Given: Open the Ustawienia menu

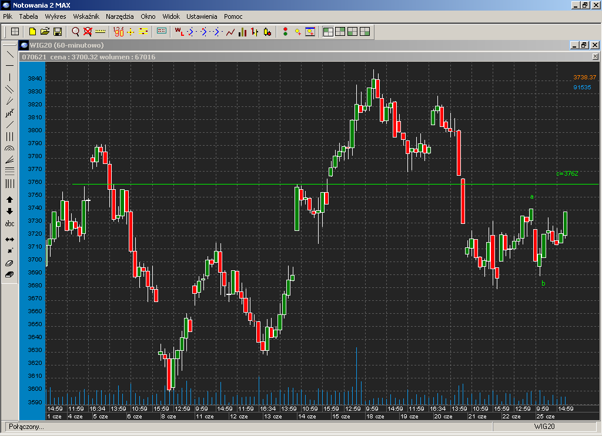Looking at the screenshot, I should pyautogui.click(x=202, y=16).
